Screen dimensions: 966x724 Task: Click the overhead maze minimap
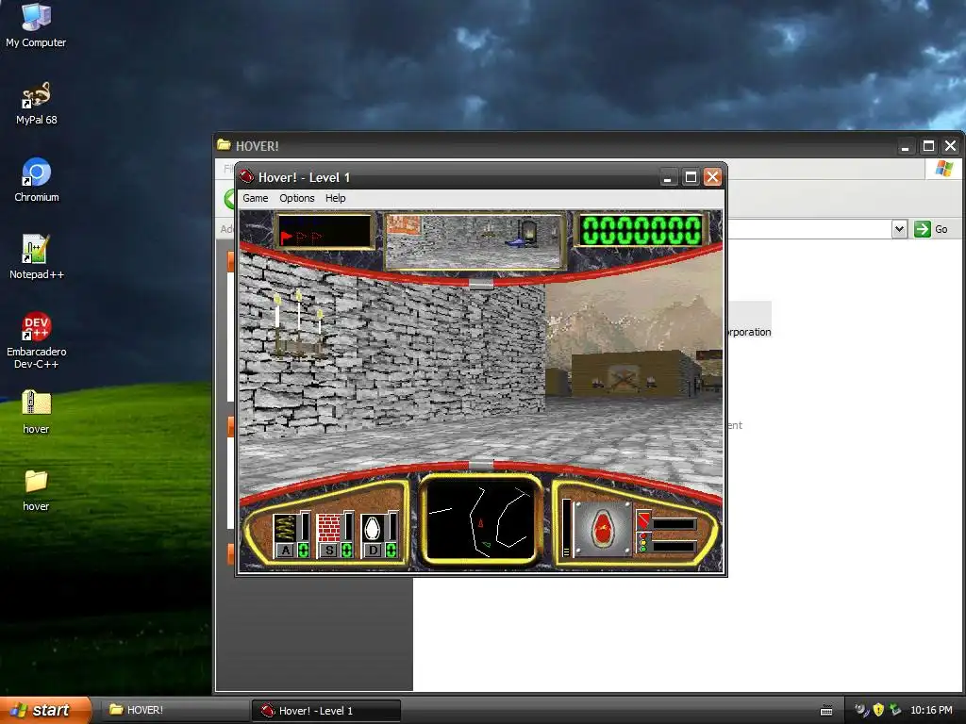[481, 520]
